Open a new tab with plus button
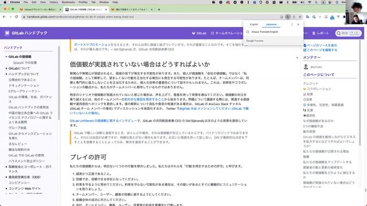Viewport: 367px width, 206px height. pyautogui.click(x=159, y=9)
